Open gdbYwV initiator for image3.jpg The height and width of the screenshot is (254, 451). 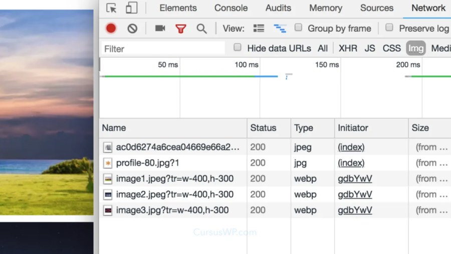[355, 210]
